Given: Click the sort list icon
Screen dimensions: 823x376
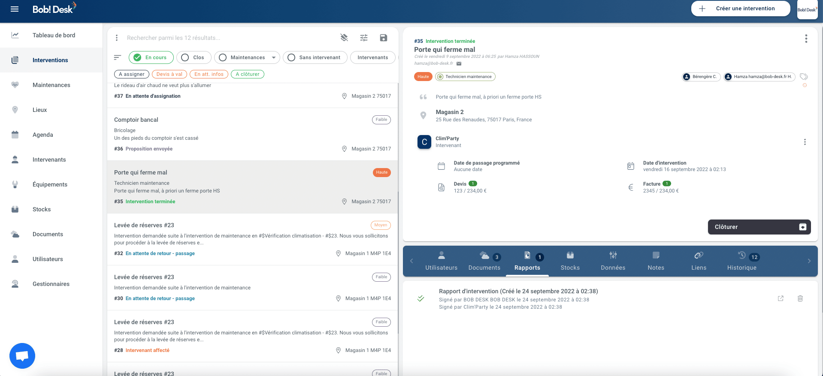Looking at the screenshot, I should pos(118,57).
